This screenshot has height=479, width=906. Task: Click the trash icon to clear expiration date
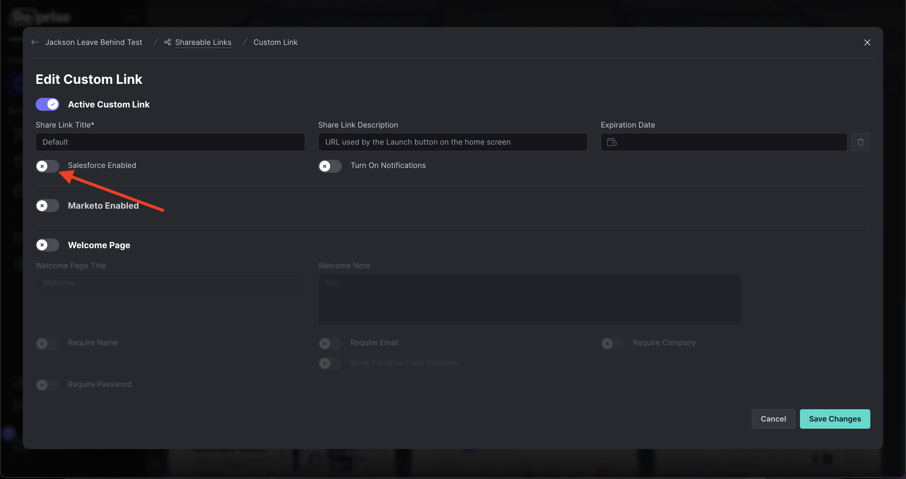860,142
